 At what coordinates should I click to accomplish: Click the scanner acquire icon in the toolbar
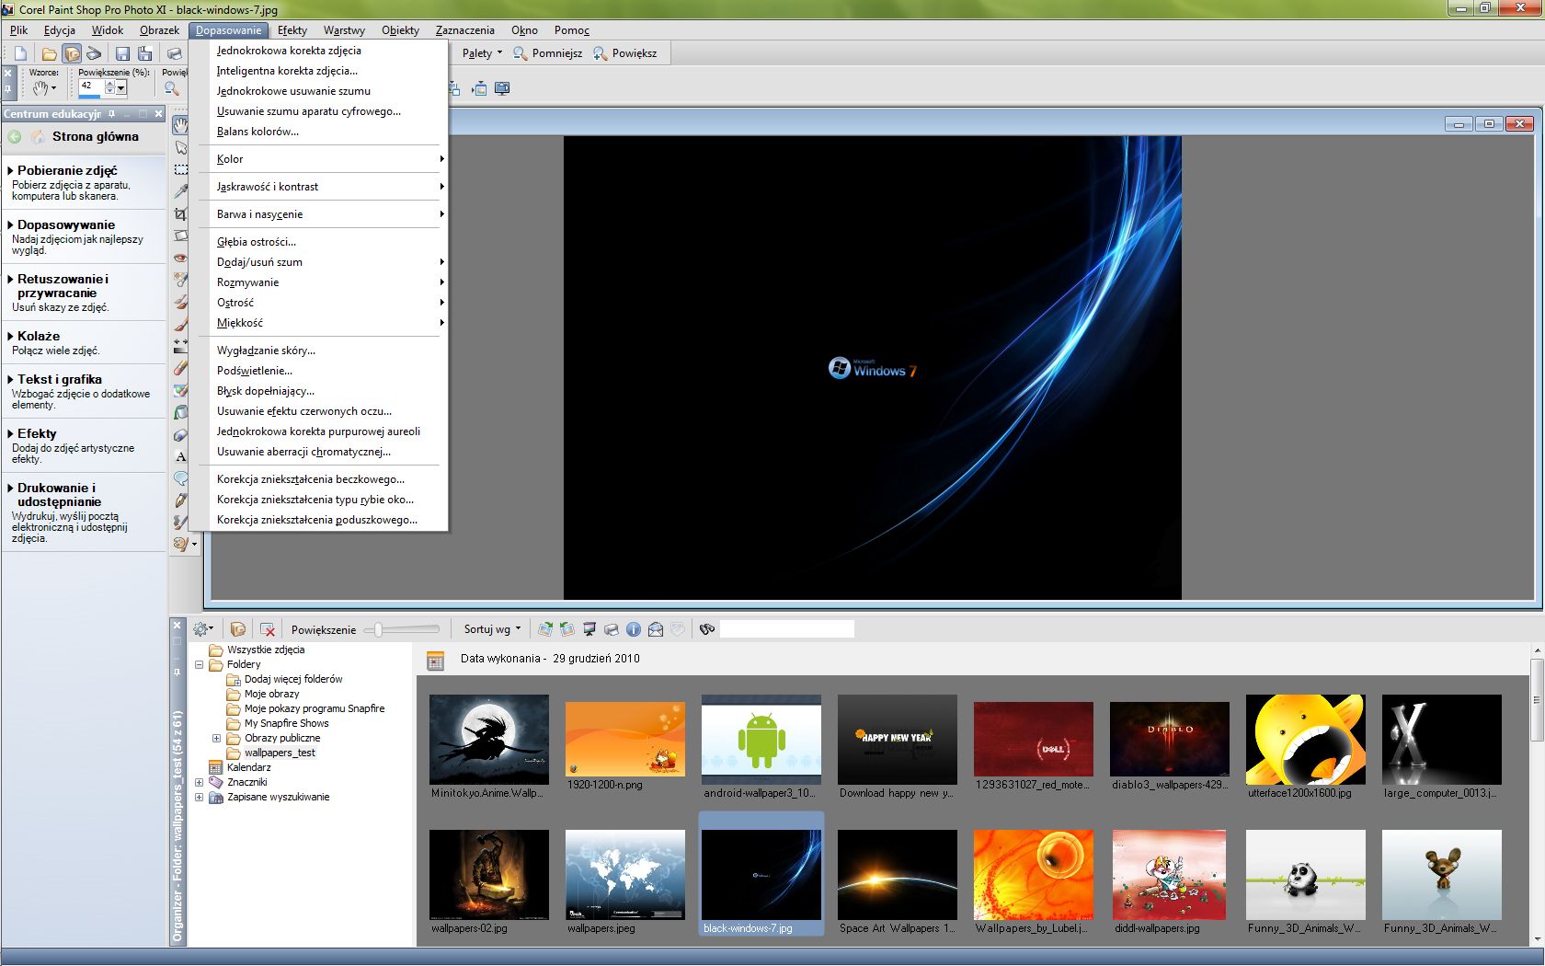[x=93, y=53]
